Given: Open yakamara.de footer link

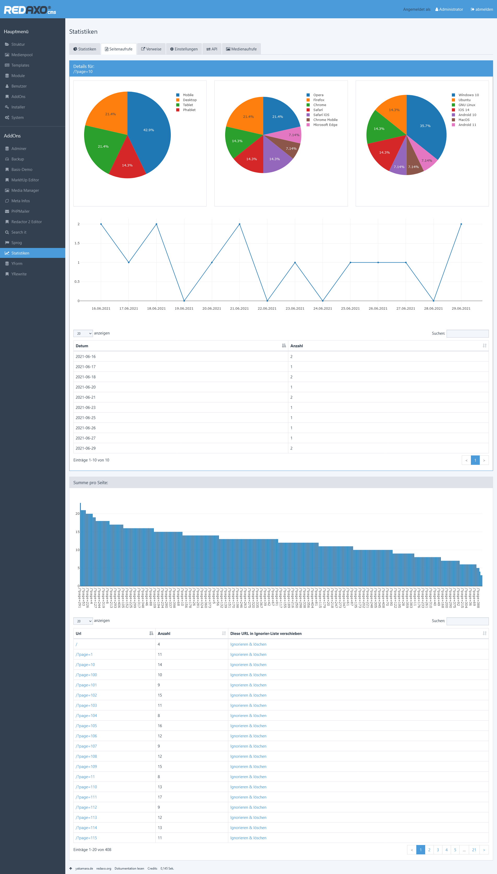Looking at the screenshot, I should tap(84, 869).
